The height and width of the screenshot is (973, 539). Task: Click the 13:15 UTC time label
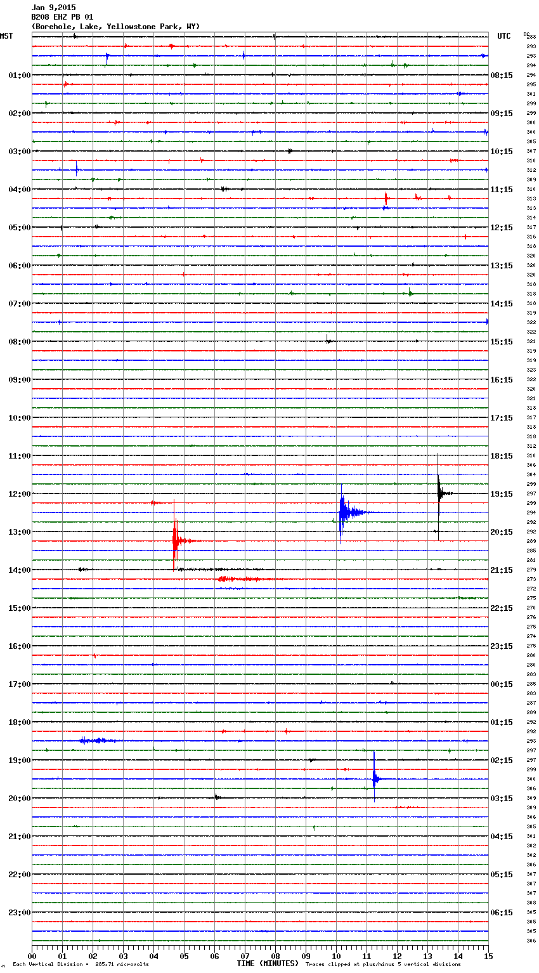pyautogui.click(x=502, y=266)
